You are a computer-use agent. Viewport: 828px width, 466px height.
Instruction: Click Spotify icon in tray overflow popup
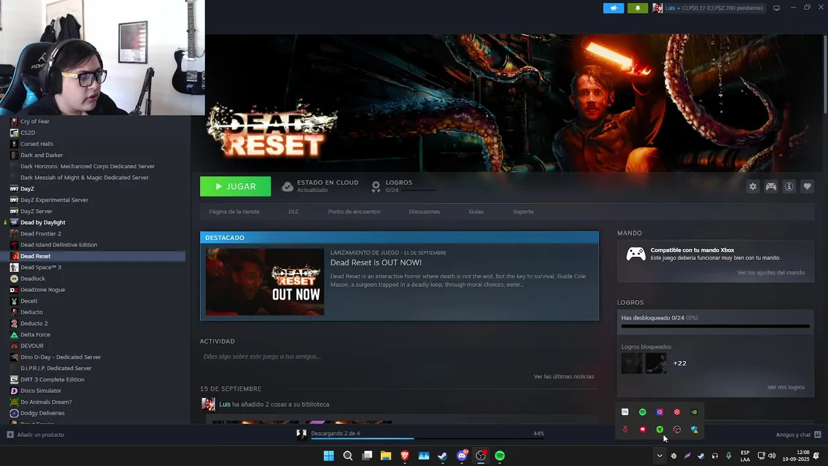pyautogui.click(x=642, y=412)
